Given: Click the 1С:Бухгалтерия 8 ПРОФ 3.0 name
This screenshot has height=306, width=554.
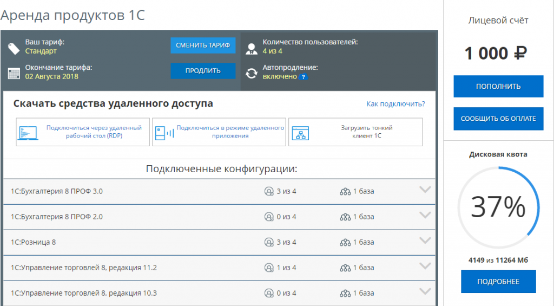Looking at the screenshot, I should (56, 191).
